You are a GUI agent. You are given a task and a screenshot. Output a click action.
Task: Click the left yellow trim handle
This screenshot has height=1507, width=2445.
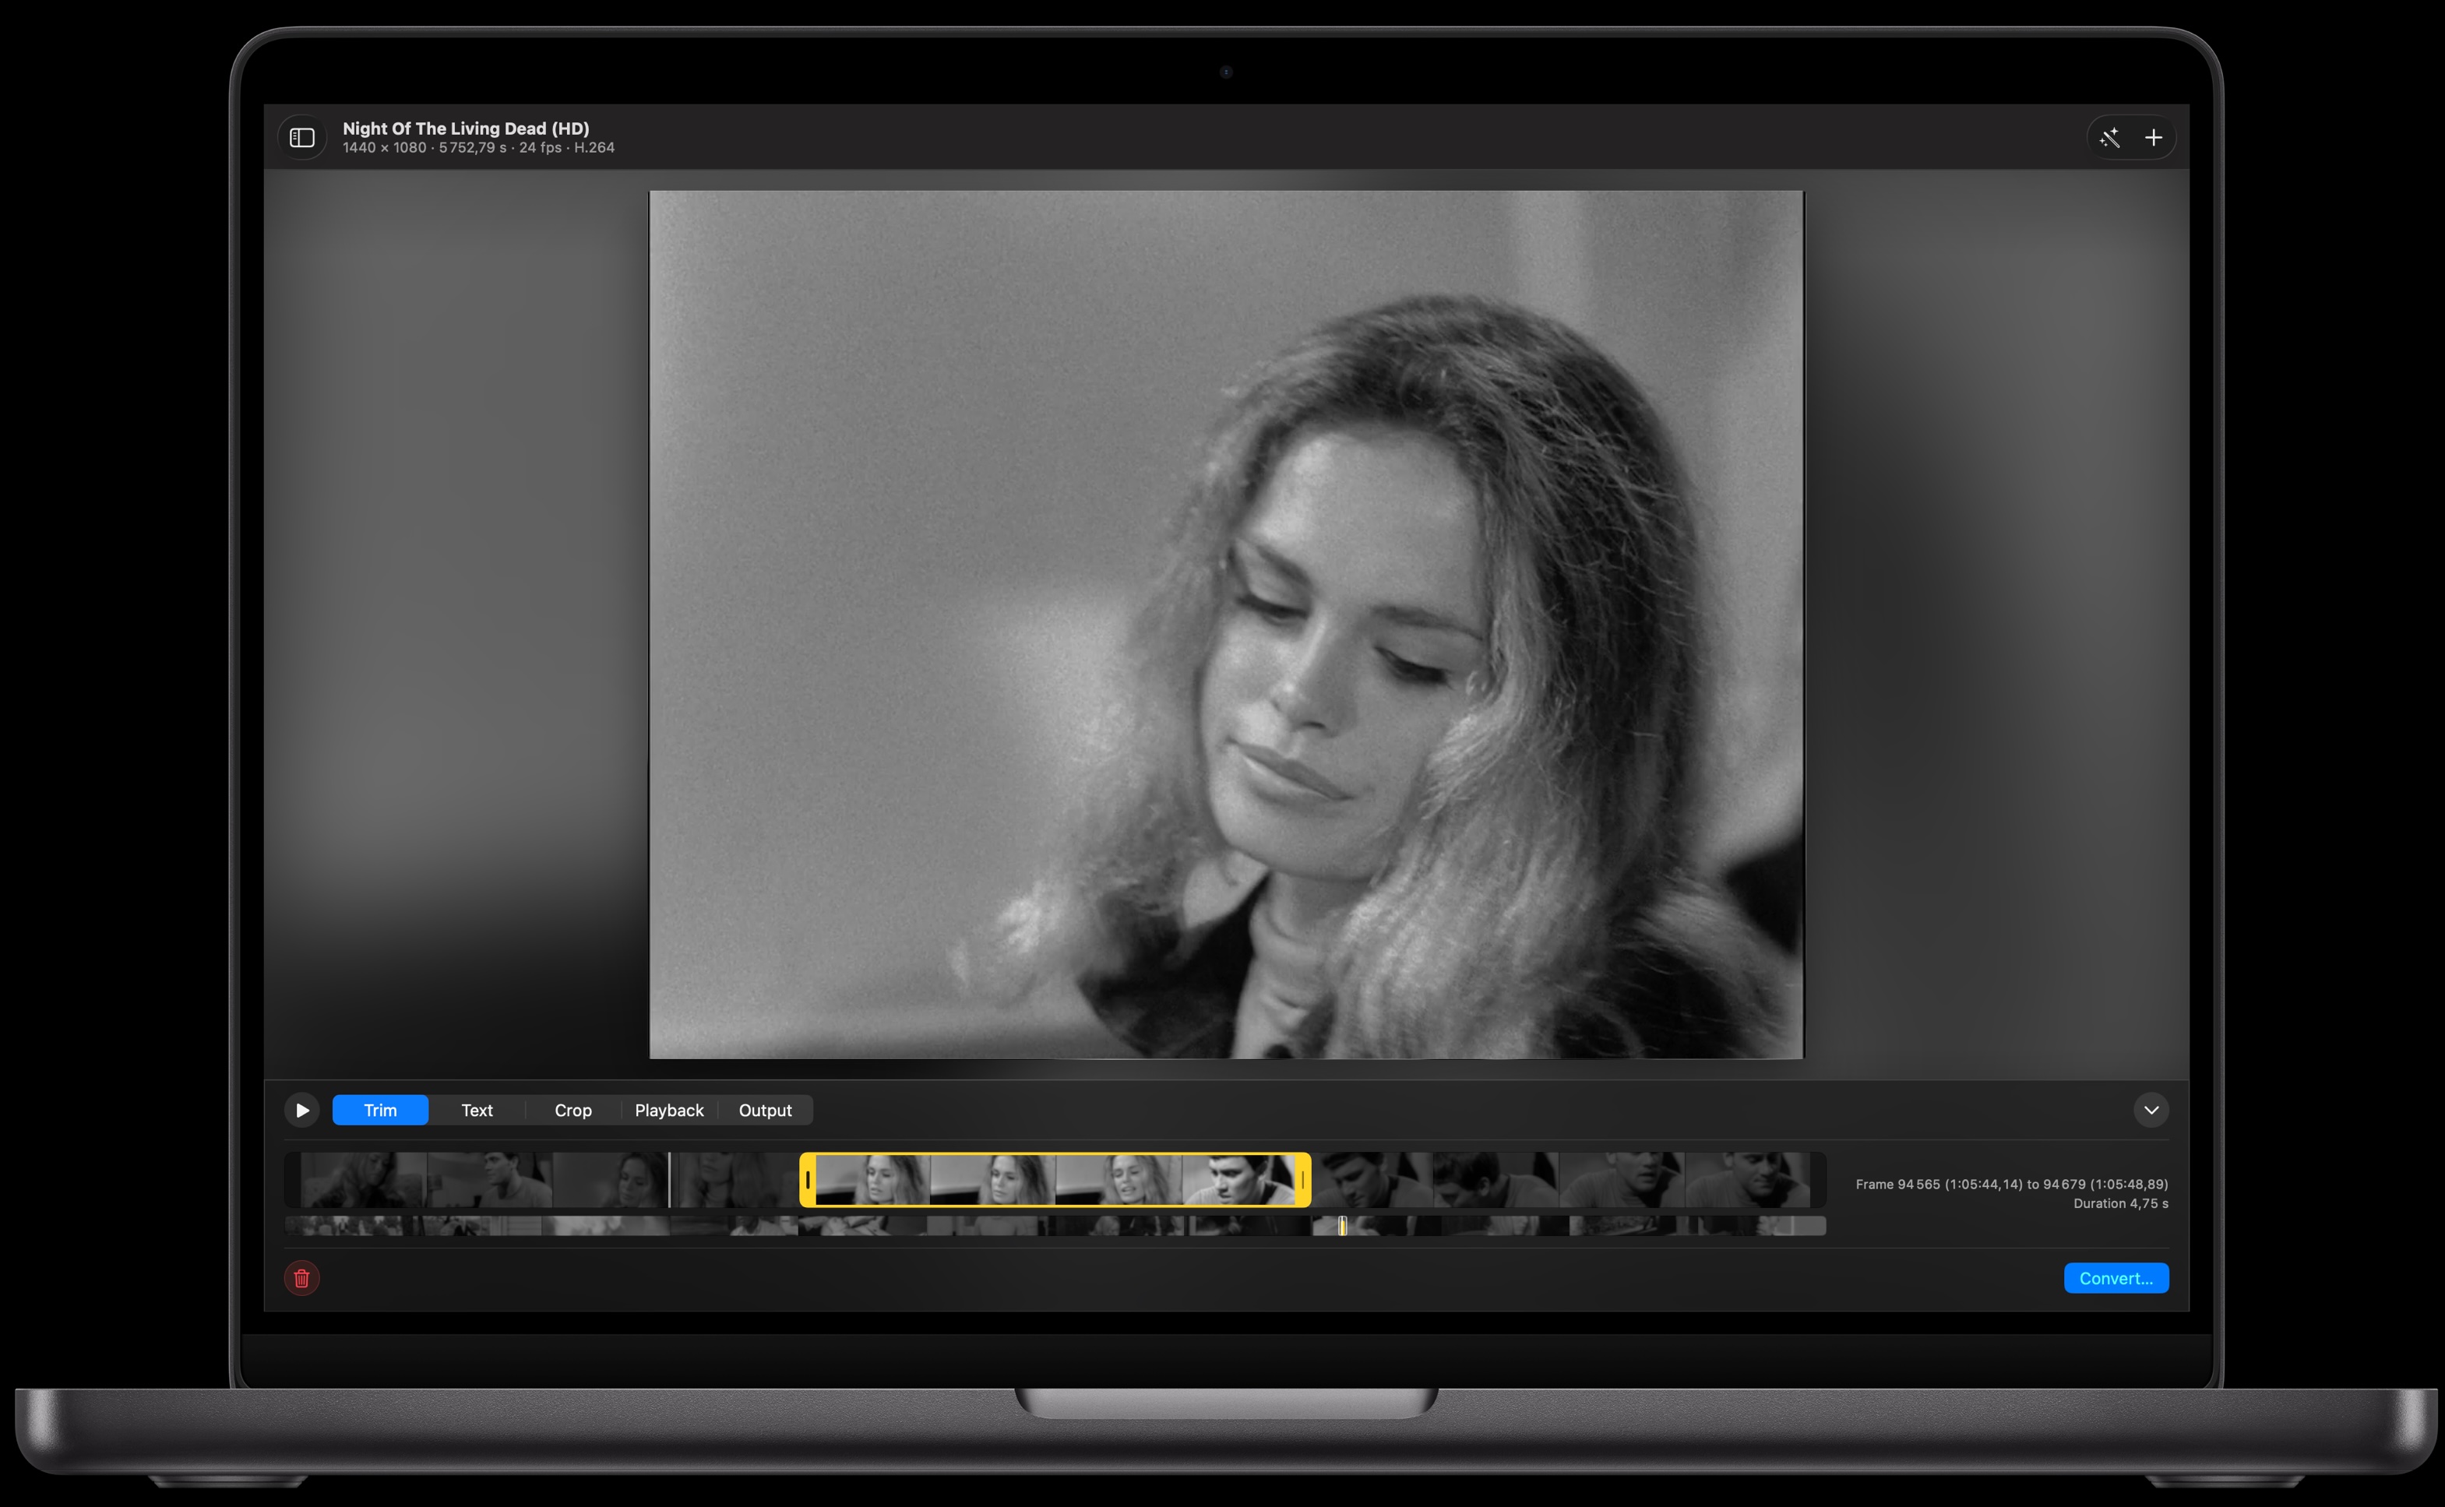coord(808,1180)
